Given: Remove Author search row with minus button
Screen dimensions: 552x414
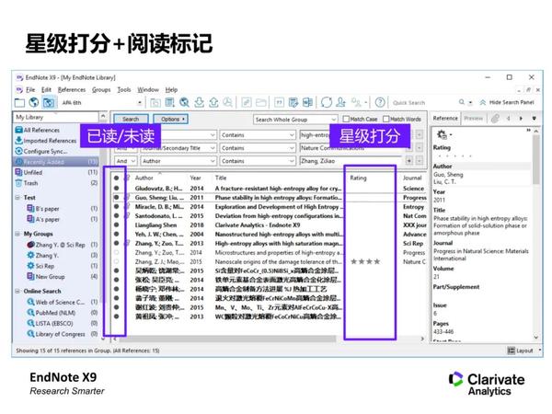Looking at the screenshot, I should 419,161.
